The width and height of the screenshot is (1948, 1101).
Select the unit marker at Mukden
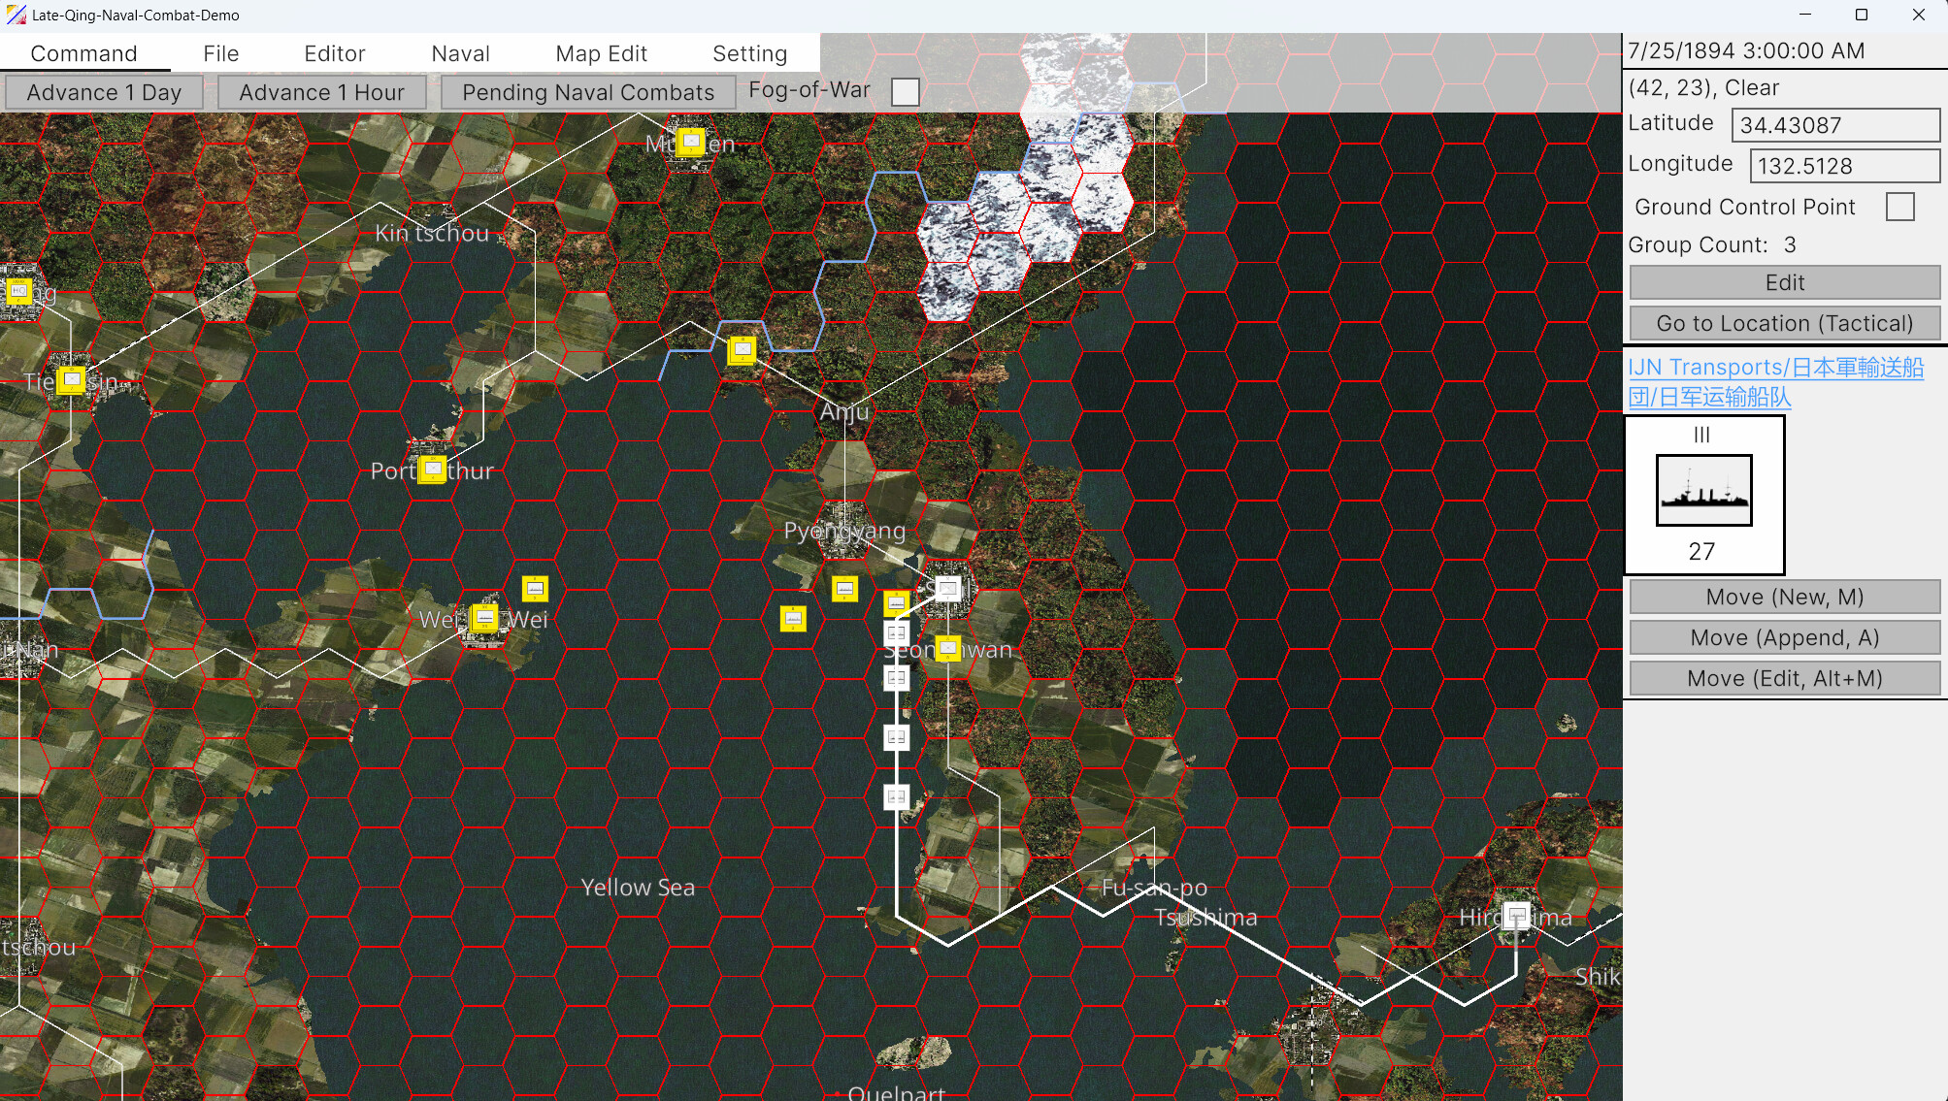pos(693,142)
